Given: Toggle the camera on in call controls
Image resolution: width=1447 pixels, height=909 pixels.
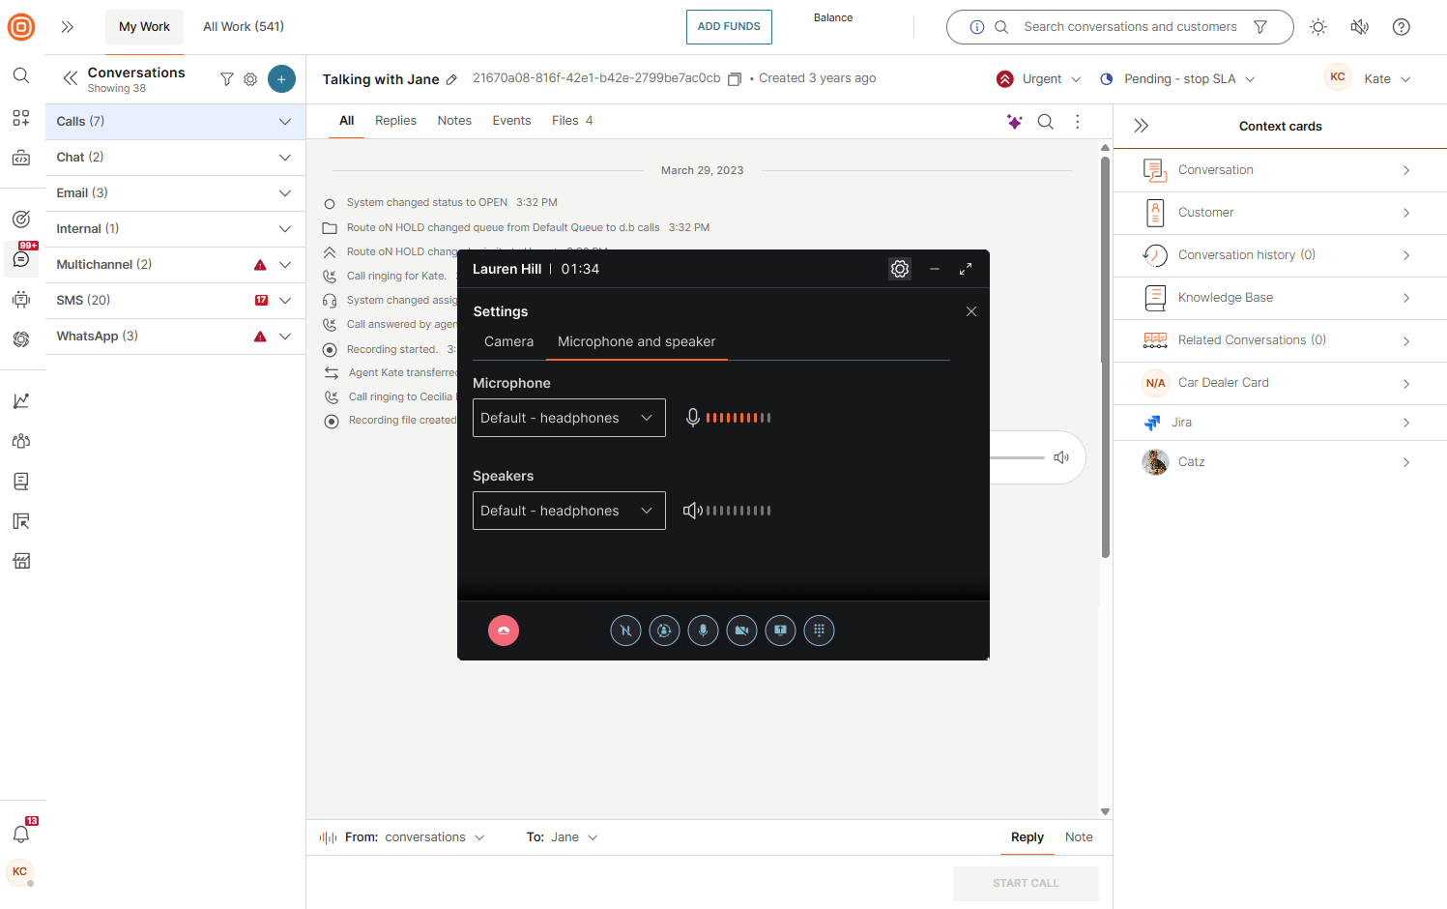Looking at the screenshot, I should point(741,630).
